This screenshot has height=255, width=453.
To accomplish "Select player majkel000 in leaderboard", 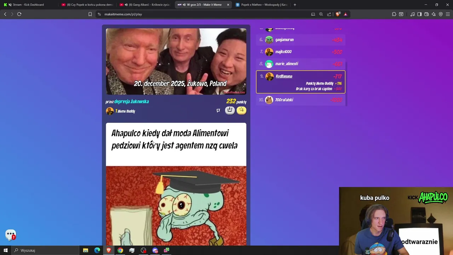I will (300, 52).
